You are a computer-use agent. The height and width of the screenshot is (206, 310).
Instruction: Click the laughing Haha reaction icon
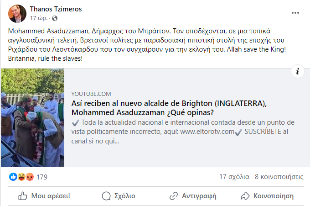pyautogui.click(x=21, y=177)
